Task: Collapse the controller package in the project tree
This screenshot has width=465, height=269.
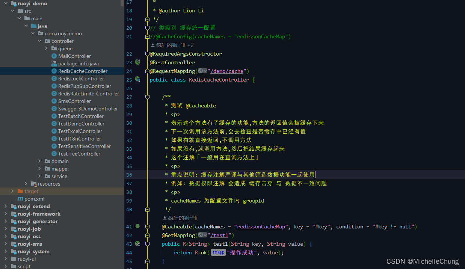Action: click(39, 41)
